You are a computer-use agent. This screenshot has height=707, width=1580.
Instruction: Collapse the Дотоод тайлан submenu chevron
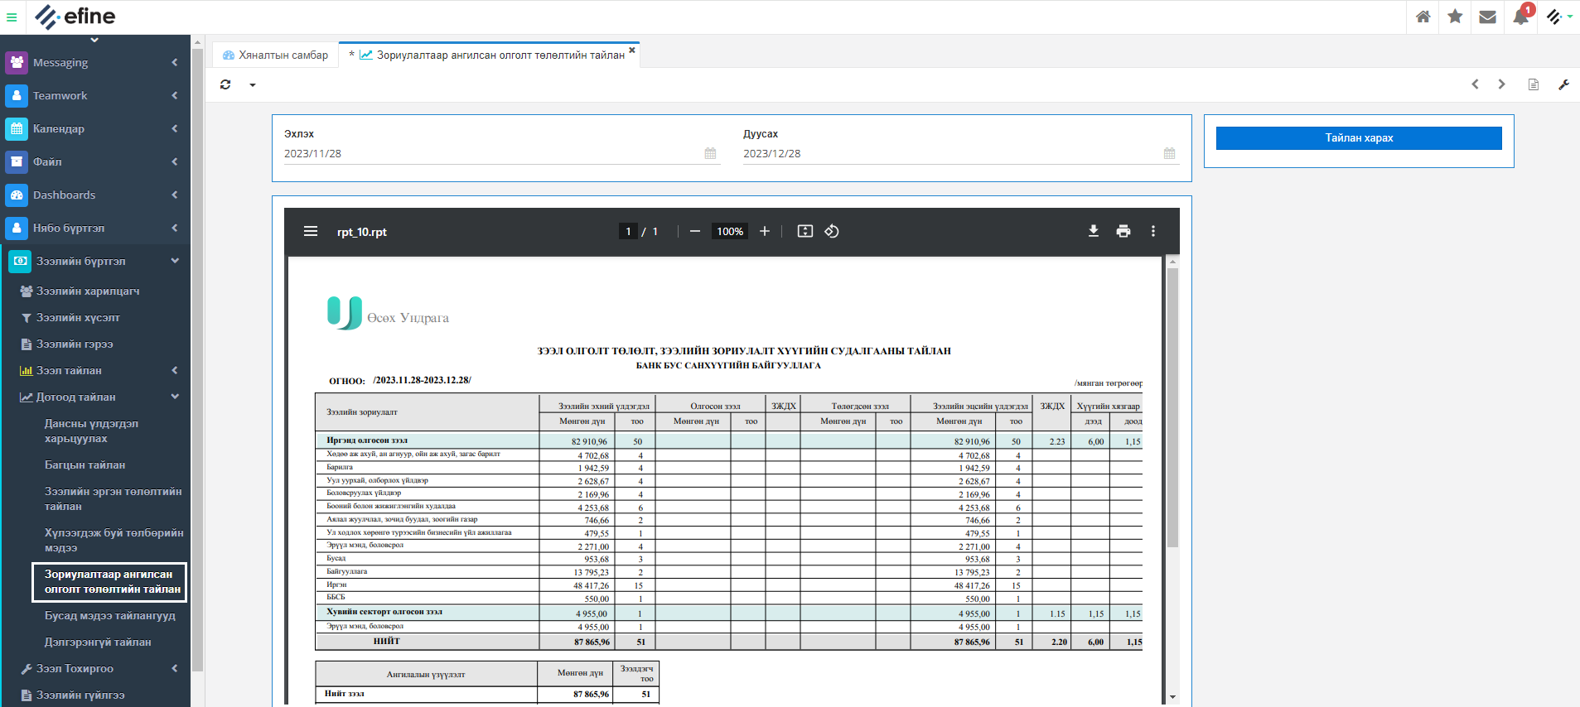(175, 397)
